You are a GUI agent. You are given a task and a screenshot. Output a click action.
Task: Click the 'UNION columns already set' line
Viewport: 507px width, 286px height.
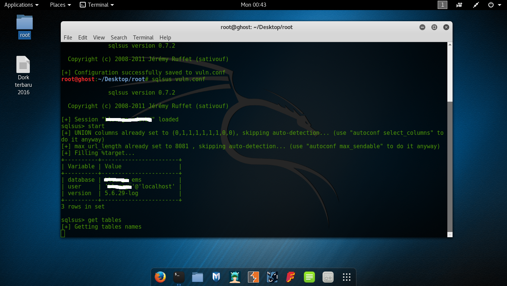coord(252,136)
